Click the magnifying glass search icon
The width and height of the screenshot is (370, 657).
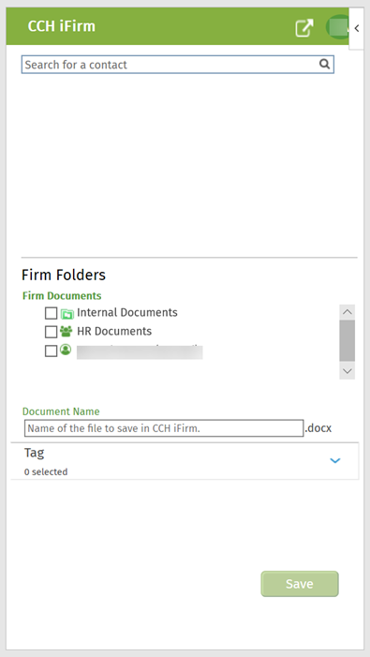click(324, 64)
